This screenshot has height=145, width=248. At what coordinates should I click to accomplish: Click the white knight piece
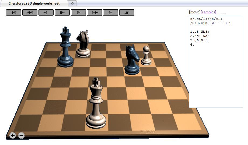(x=83, y=44)
